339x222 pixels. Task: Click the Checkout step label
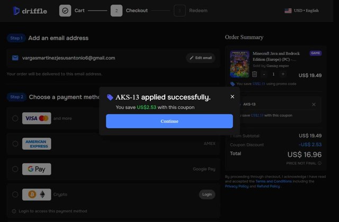click(137, 11)
